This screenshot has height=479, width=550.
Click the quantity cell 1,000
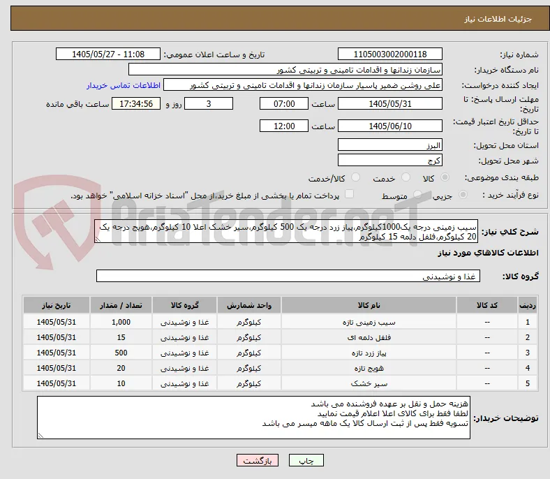121,322
